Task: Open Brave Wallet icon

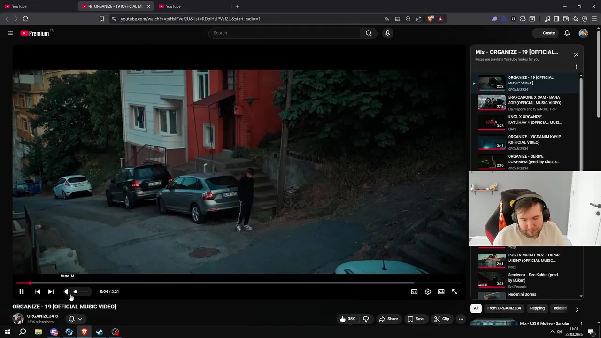Action: [x=566, y=19]
